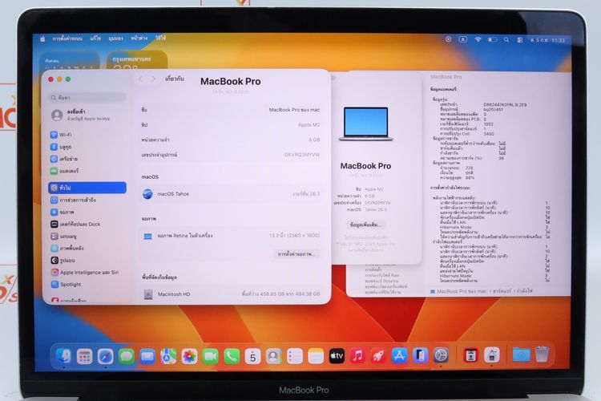Open the Appearance item with the black circle icon
The width and height of the screenshot is (601, 401).
[63, 260]
